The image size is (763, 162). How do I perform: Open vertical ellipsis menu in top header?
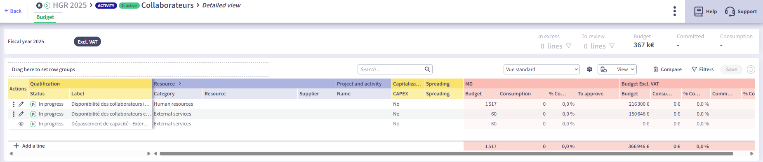pyautogui.click(x=675, y=11)
